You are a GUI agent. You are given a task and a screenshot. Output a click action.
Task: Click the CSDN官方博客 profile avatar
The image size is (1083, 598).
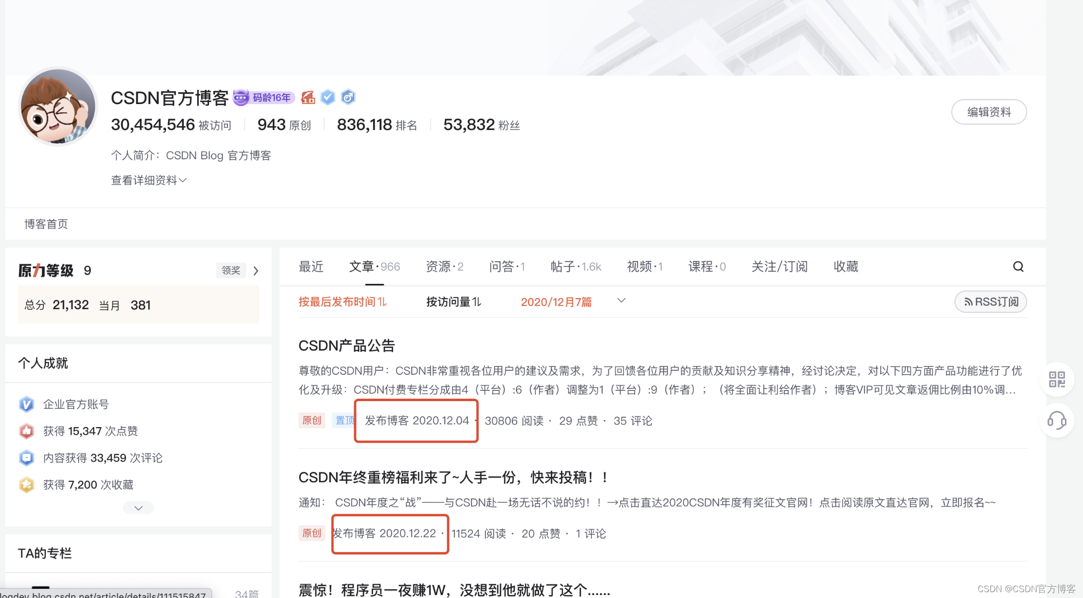tap(58, 107)
